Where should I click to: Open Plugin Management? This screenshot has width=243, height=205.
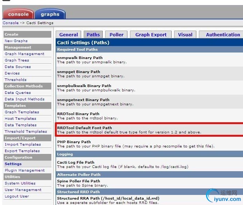(x=25, y=170)
